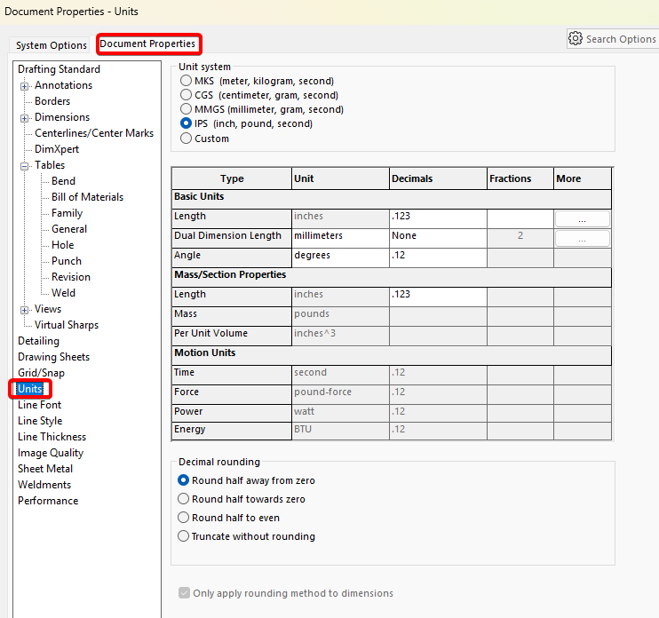Click the Decimals column header
Image resolution: width=659 pixels, height=618 pixels.
[438, 178]
